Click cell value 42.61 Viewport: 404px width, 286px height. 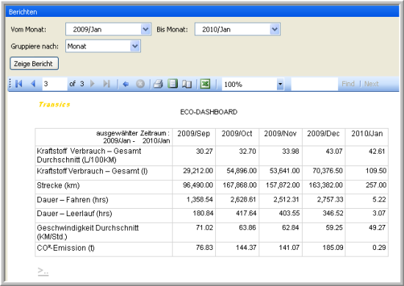tap(377, 151)
